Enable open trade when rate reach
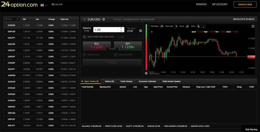The height and width of the screenshot is (132, 260). coord(84,37)
